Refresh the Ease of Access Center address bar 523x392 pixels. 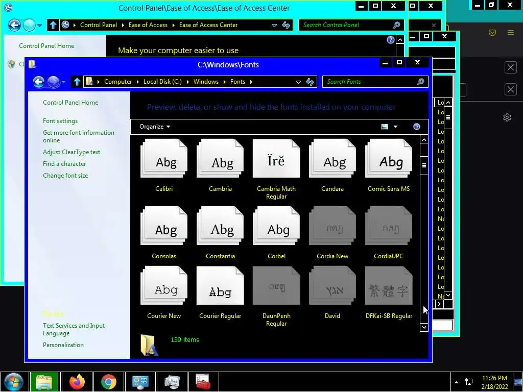(x=286, y=25)
